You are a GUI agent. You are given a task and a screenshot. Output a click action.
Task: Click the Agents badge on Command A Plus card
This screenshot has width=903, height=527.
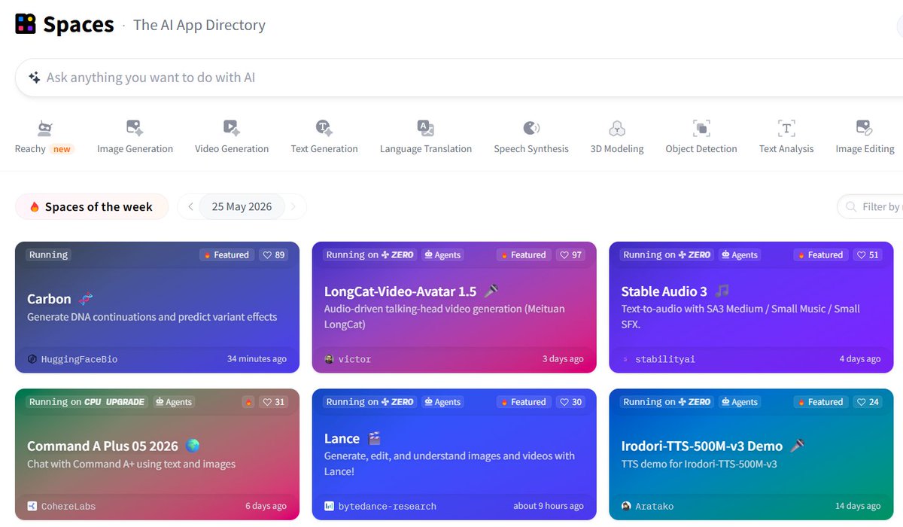pos(174,402)
